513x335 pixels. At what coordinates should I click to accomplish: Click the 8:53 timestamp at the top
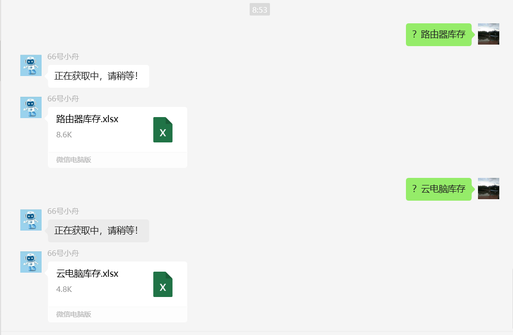tap(260, 10)
